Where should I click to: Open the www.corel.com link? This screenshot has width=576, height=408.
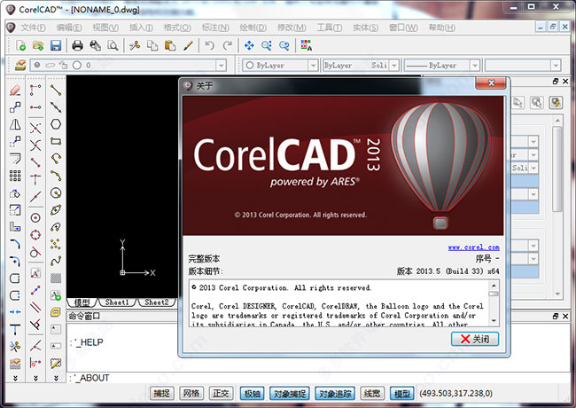pyautogui.click(x=473, y=247)
